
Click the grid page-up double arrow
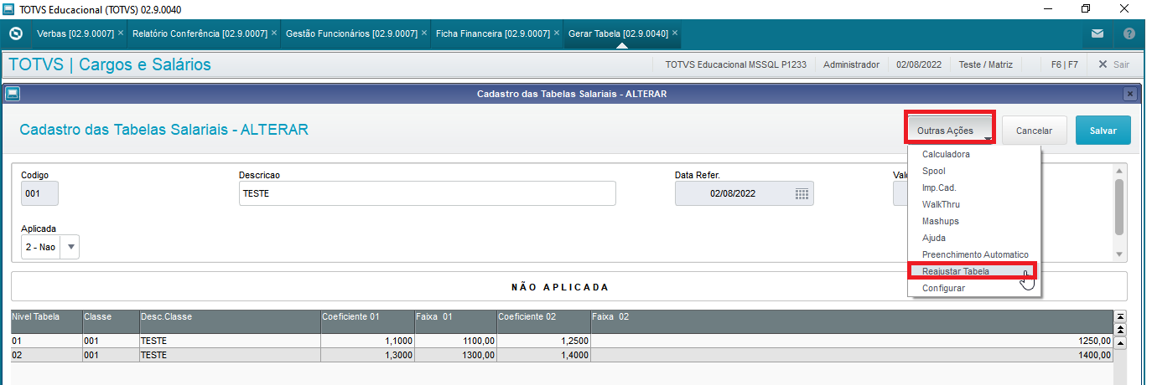(1119, 329)
